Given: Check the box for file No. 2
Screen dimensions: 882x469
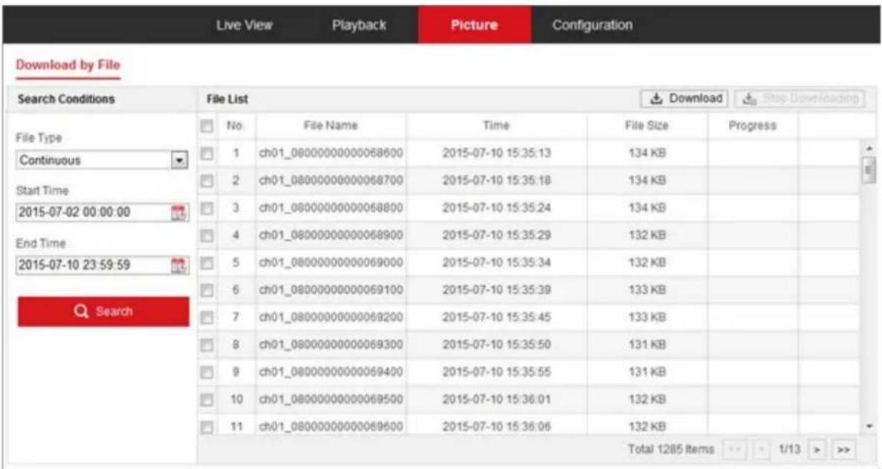Looking at the screenshot, I should pyautogui.click(x=207, y=181).
